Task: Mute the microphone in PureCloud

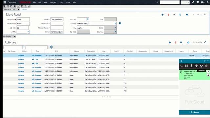Action: 191,66
